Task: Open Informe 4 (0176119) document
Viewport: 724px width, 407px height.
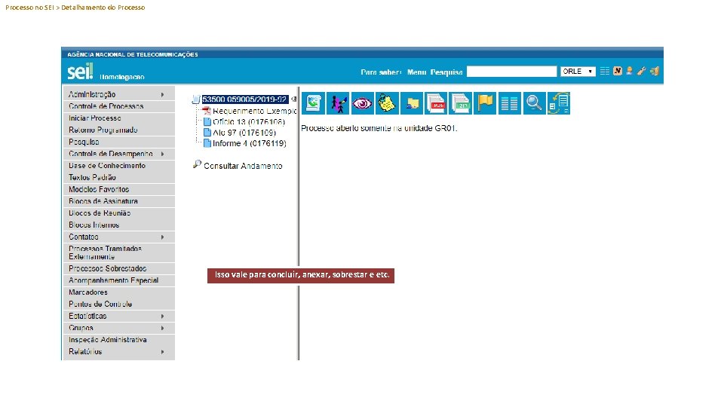Action: [250, 143]
